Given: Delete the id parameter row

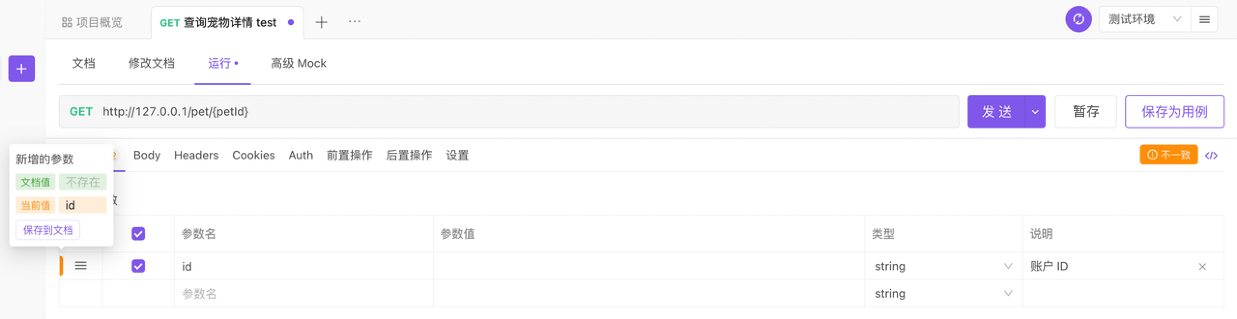Looking at the screenshot, I should click(x=1202, y=266).
